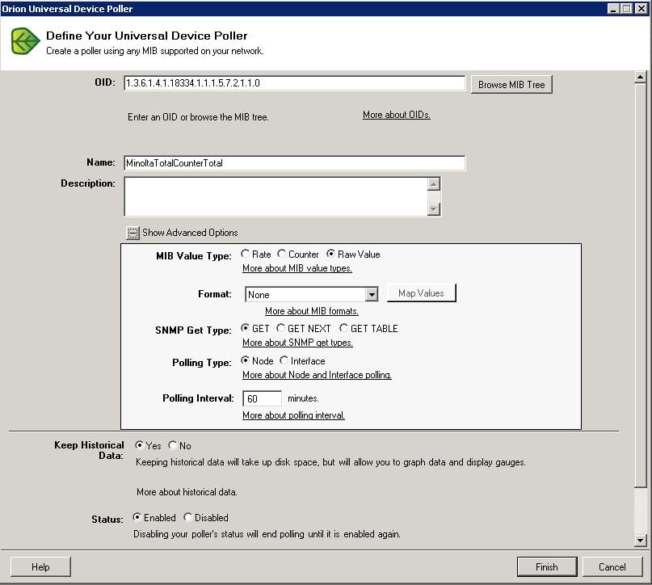Minimize the Orion Universal Device Poller window

point(612,8)
